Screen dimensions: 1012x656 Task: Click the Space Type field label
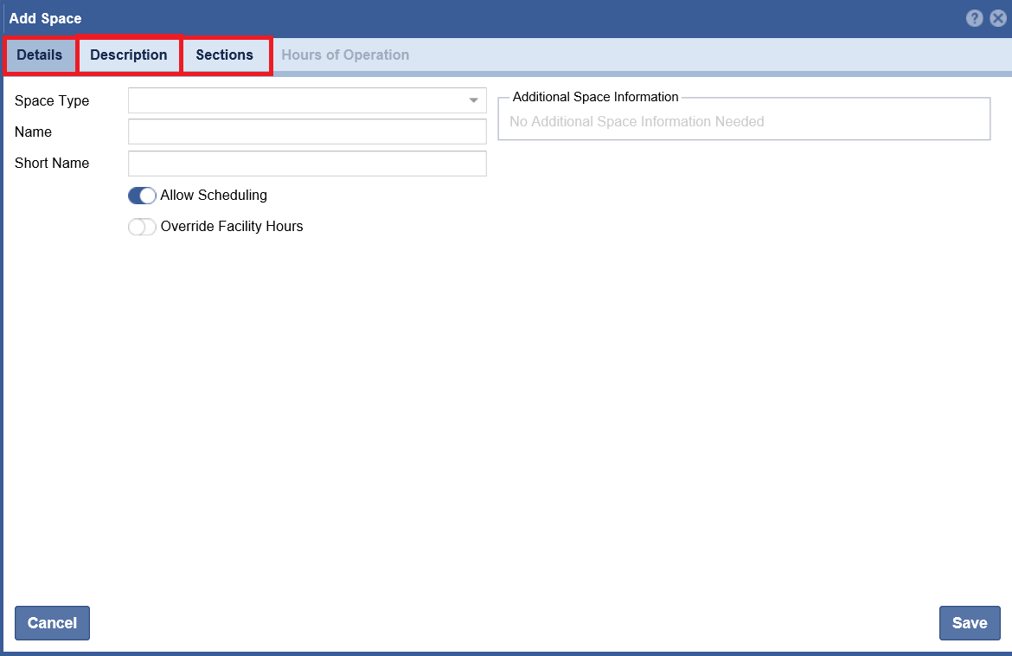tap(52, 101)
